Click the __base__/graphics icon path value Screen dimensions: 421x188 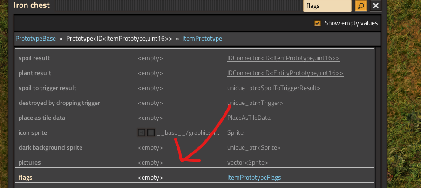(188, 133)
